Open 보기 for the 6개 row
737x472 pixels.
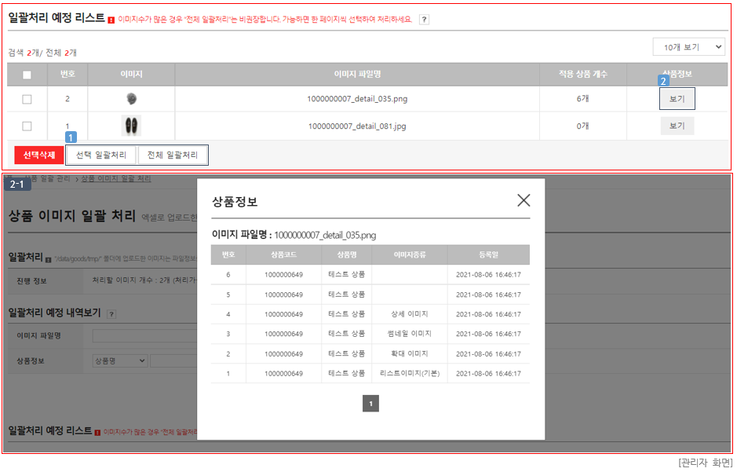(x=677, y=99)
